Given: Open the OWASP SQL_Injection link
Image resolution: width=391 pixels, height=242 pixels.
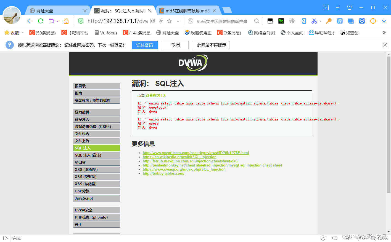Looking at the screenshot, I should 184,169.
